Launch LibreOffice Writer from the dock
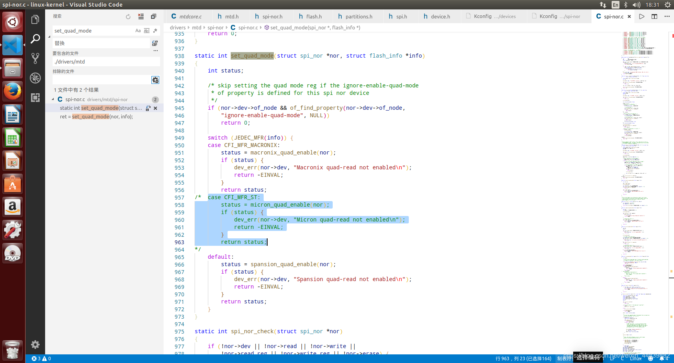 click(x=13, y=114)
